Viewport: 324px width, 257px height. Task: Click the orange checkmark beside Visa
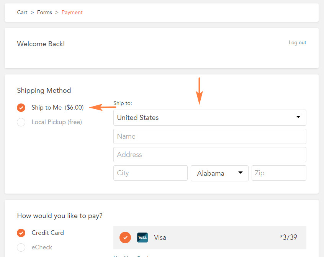tap(125, 238)
